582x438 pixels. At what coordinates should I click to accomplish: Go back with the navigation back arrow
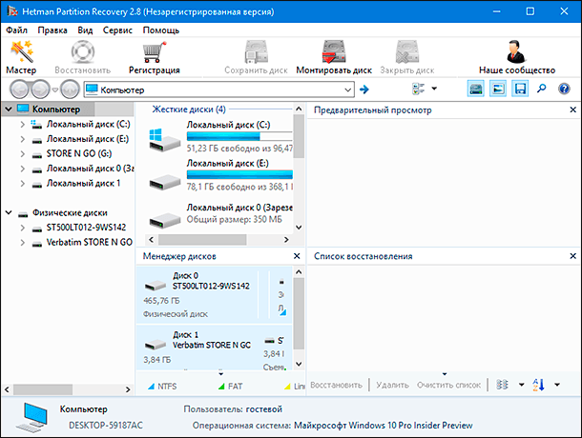pos(19,90)
